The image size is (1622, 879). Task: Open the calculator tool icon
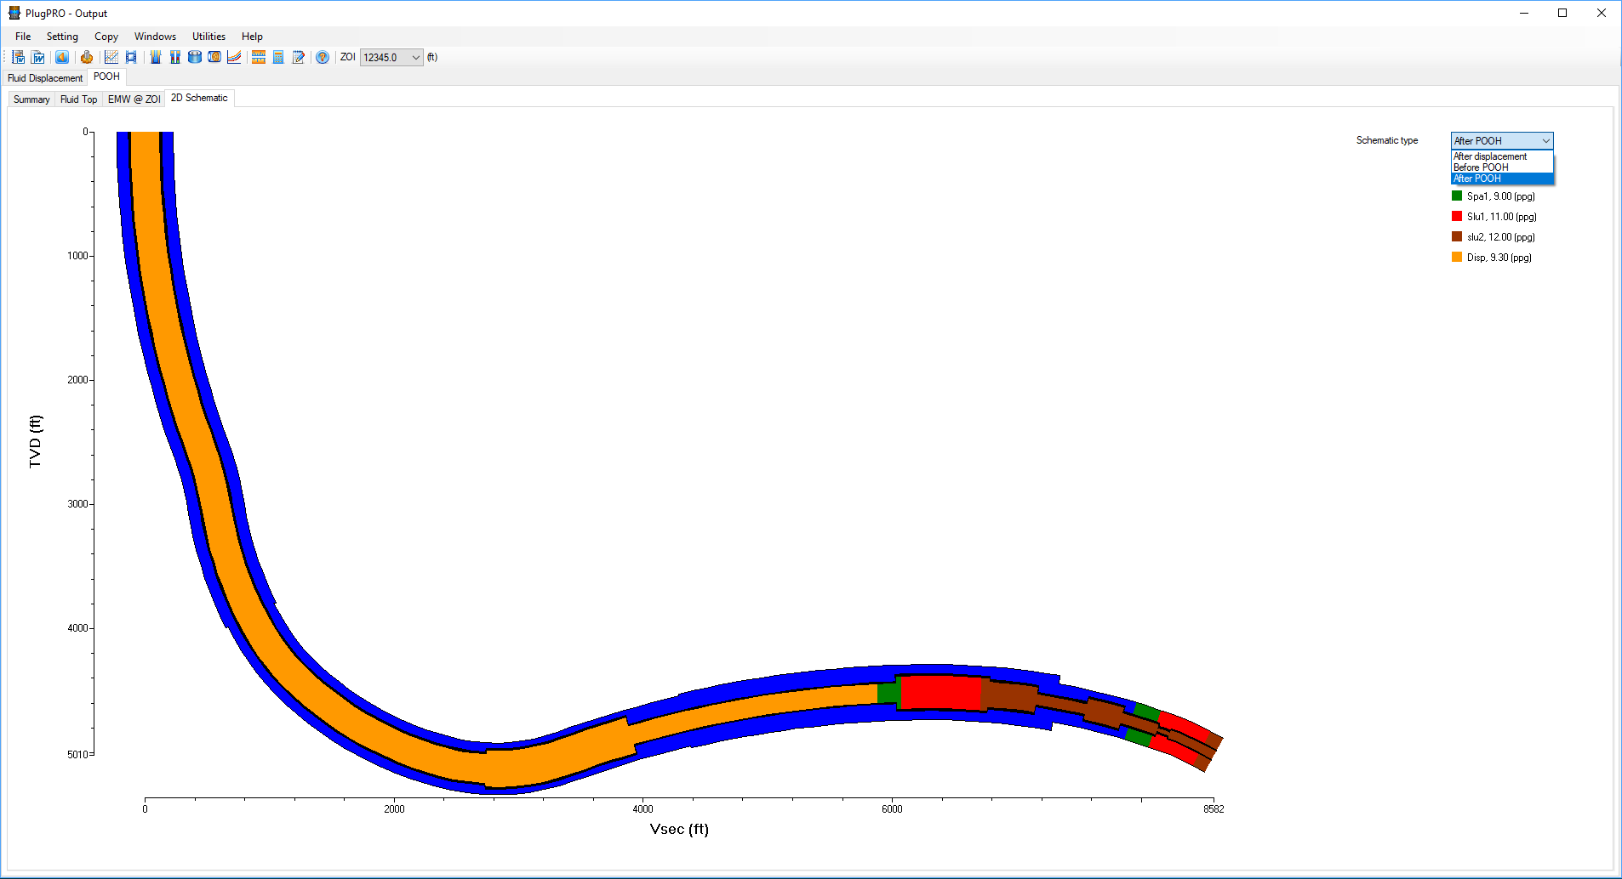click(278, 57)
